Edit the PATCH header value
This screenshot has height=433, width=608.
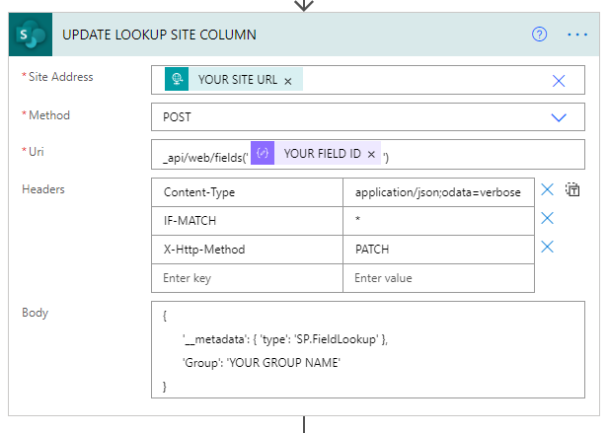click(x=437, y=250)
